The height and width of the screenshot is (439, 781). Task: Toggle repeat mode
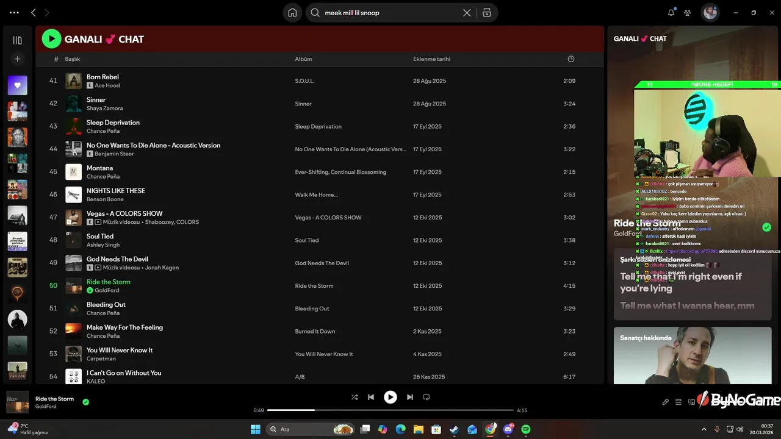pyautogui.click(x=426, y=397)
